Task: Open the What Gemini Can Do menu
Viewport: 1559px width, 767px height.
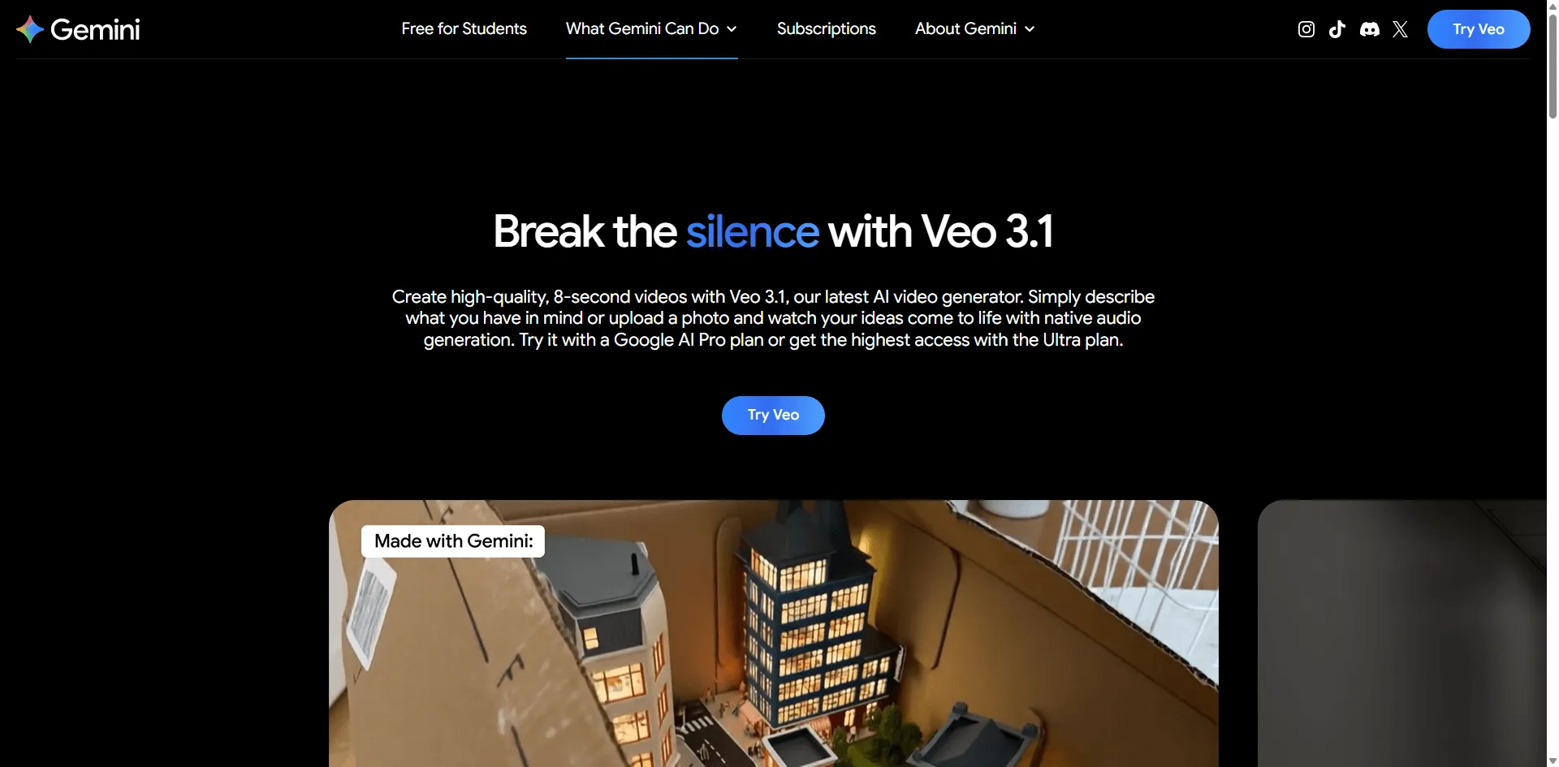Action: click(x=651, y=29)
